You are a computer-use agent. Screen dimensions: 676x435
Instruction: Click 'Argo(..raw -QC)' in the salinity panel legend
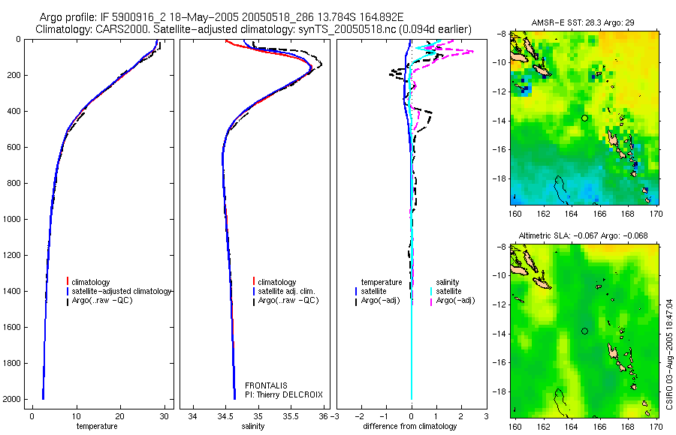pos(288,300)
